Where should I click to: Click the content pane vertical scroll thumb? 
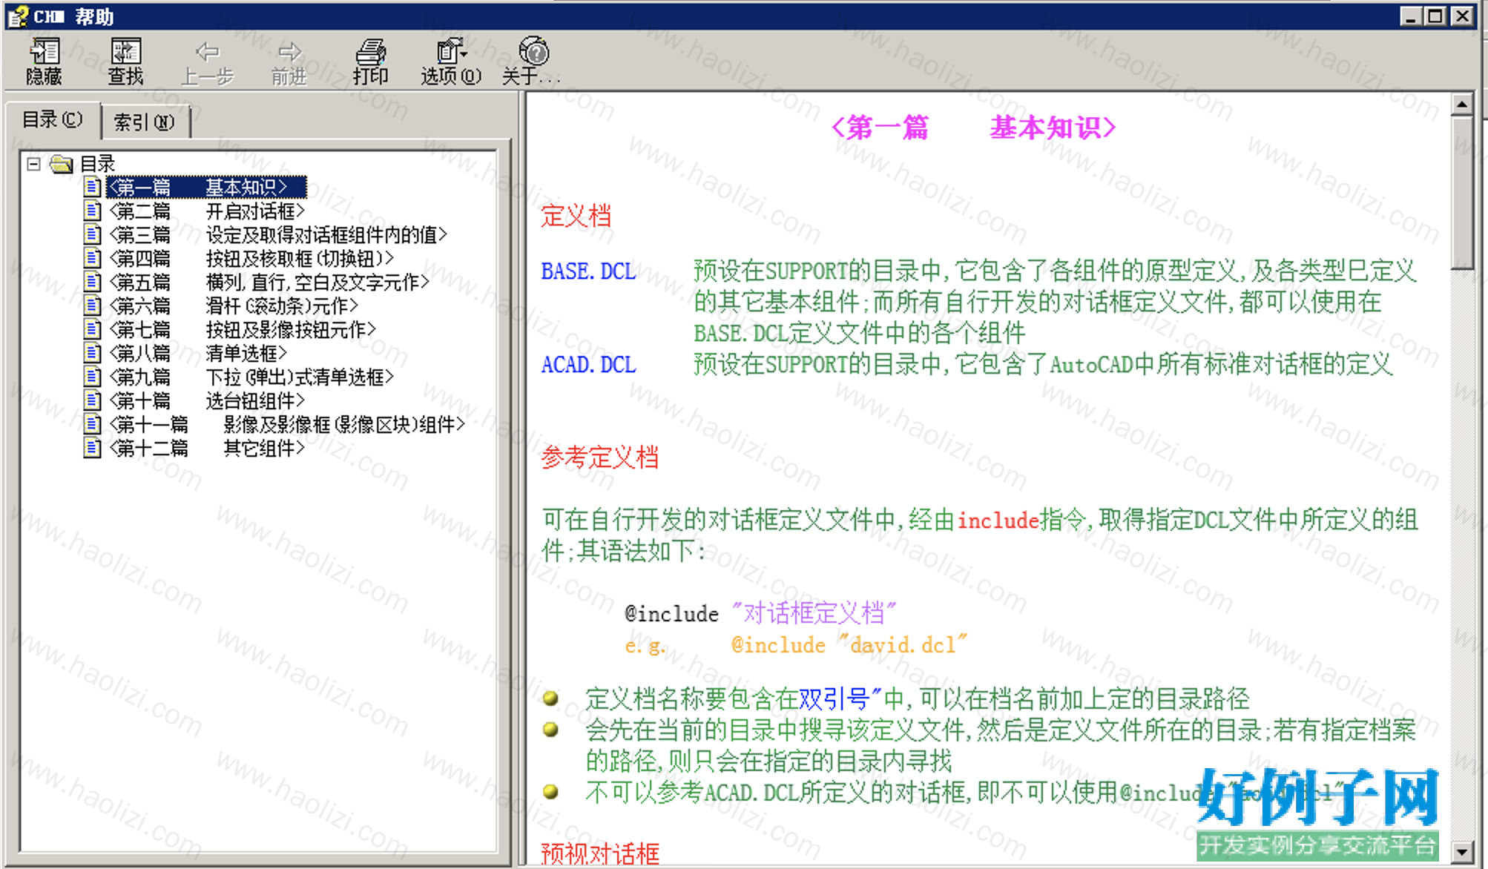(x=1461, y=193)
